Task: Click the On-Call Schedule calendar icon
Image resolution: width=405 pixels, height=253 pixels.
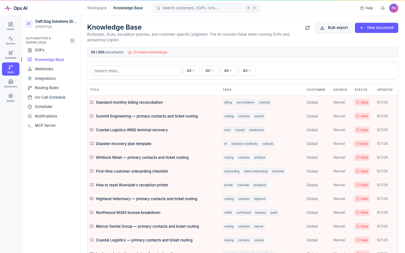Action: pyautogui.click(x=30, y=97)
